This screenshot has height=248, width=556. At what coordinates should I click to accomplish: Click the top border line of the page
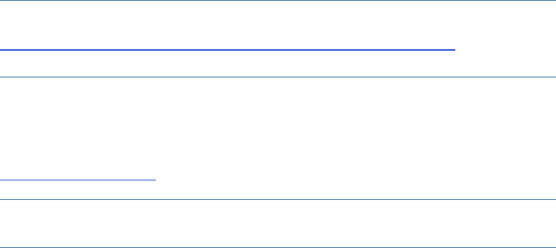tap(278, 1)
